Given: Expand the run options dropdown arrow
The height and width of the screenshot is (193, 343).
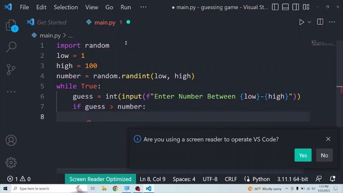Looking at the screenshot, I should click(x=309, y=22).
